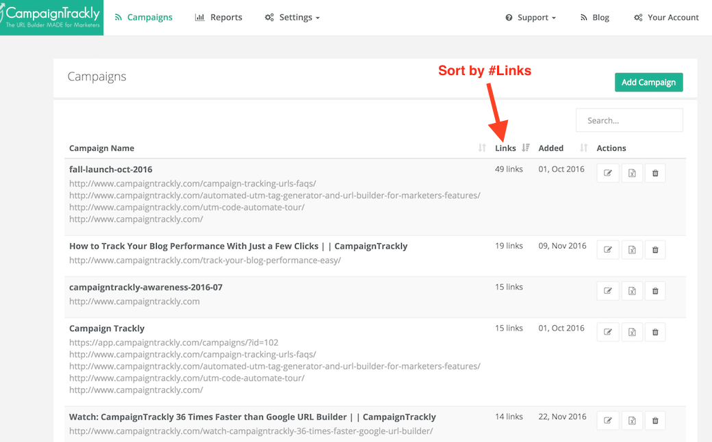
Task: Open the Blog page
Action: (x=594, y=17)
